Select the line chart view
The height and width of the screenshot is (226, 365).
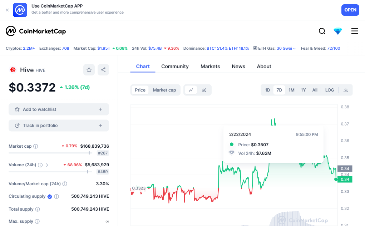click(x=191, y=90)
